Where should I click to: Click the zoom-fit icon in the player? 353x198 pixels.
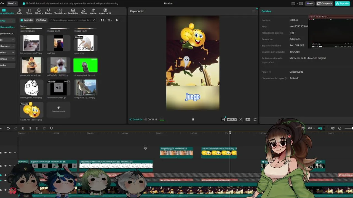coord(241,119)
